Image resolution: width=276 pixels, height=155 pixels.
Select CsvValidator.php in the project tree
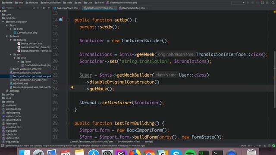[27, 33]
